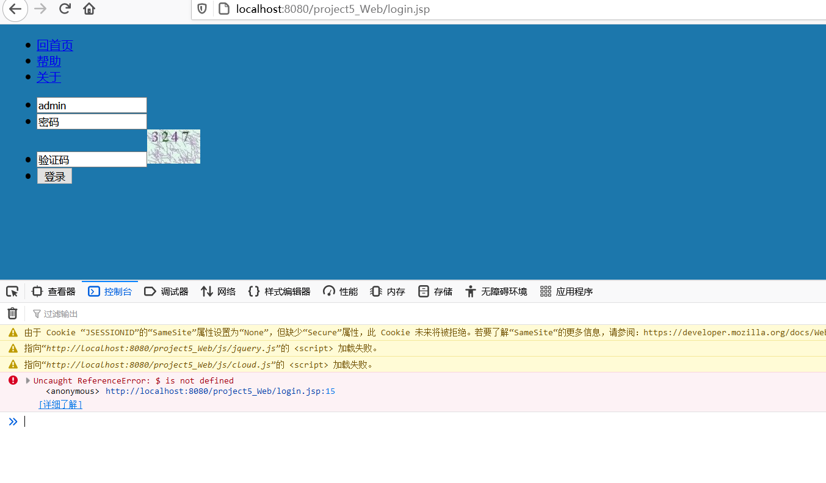
Task: Switch to the 应用程序 application tab
Action: point(567,291)
